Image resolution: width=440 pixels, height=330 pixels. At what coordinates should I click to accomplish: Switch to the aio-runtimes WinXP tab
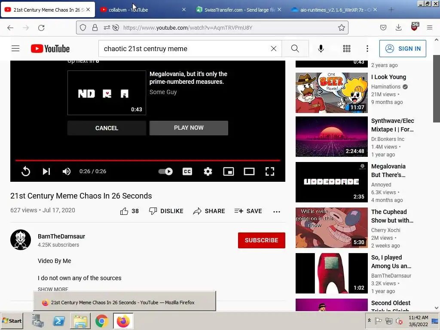pos(334,9)
